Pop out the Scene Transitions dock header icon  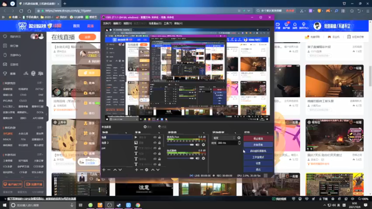(235, 132)
